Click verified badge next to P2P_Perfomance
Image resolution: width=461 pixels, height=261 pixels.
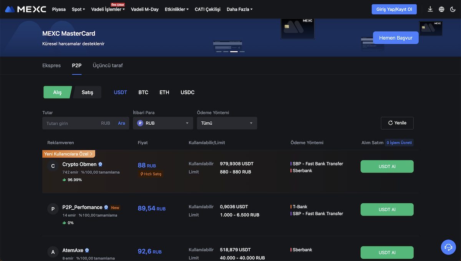coord(106,207)
